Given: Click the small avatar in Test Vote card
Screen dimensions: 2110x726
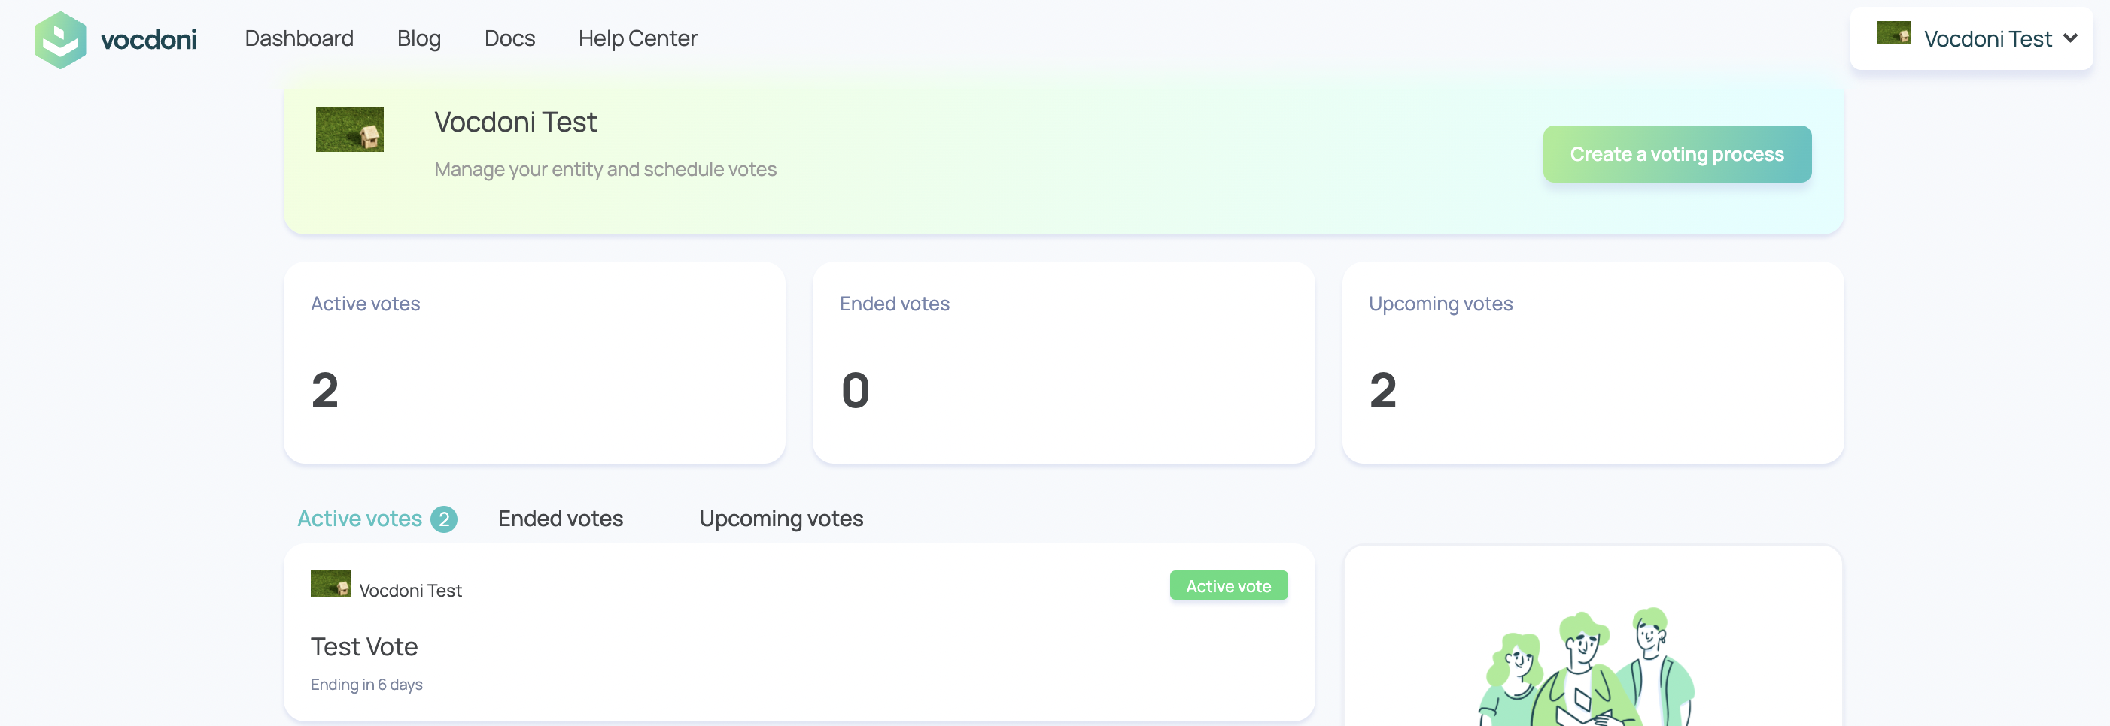Looking at the screenshot, I should tap(331, 585).
